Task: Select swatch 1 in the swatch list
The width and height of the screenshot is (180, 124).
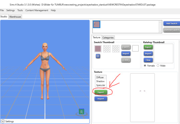Action: 97,24
